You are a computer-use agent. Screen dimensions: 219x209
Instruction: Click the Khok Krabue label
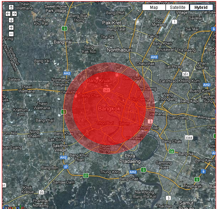click(x=28, y=190)
